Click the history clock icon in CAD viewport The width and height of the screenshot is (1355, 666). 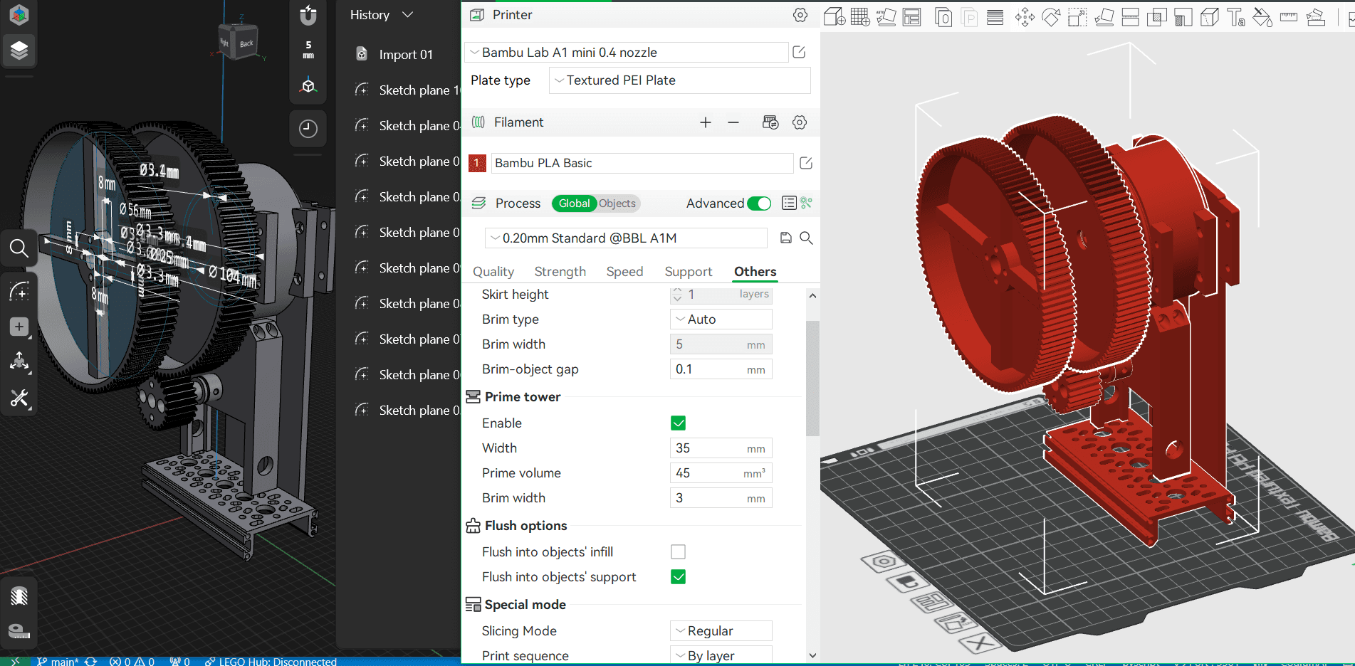coord(308,129)
